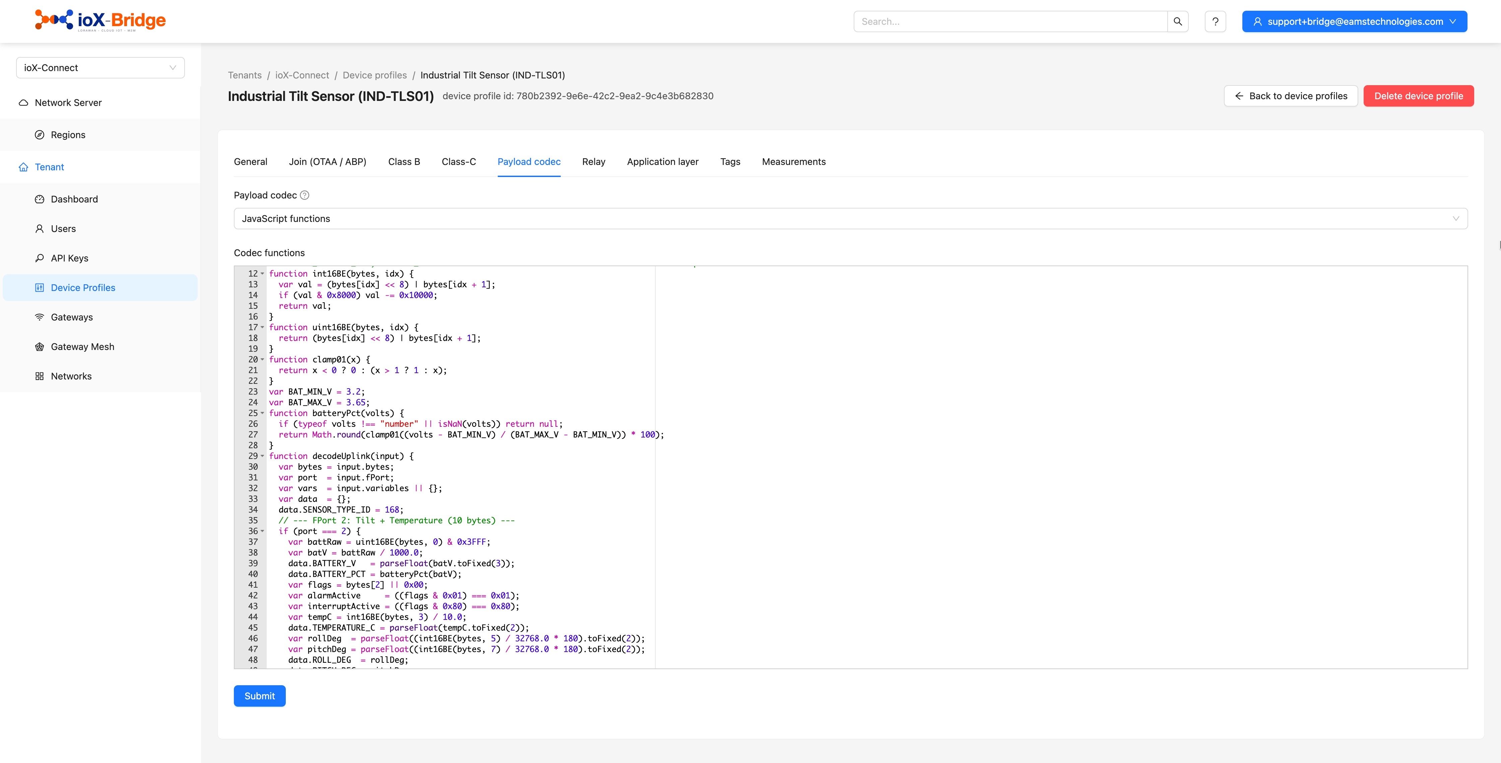The width and height of the screenshot is (1501, 763).
Task: Click the Regions compass icon
Action: (40, 135)
